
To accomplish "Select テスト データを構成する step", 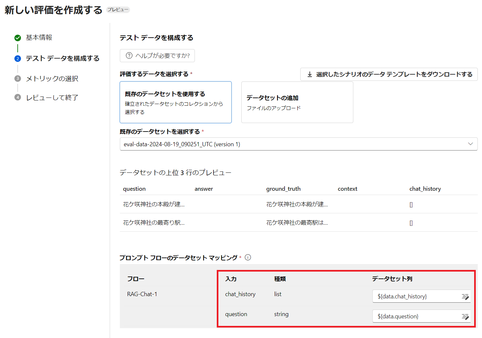I will 63,59.
